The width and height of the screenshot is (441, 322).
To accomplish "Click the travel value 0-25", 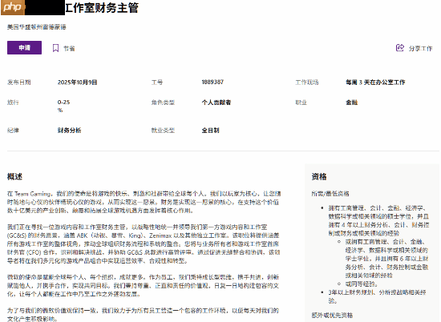I will [63, 103].
